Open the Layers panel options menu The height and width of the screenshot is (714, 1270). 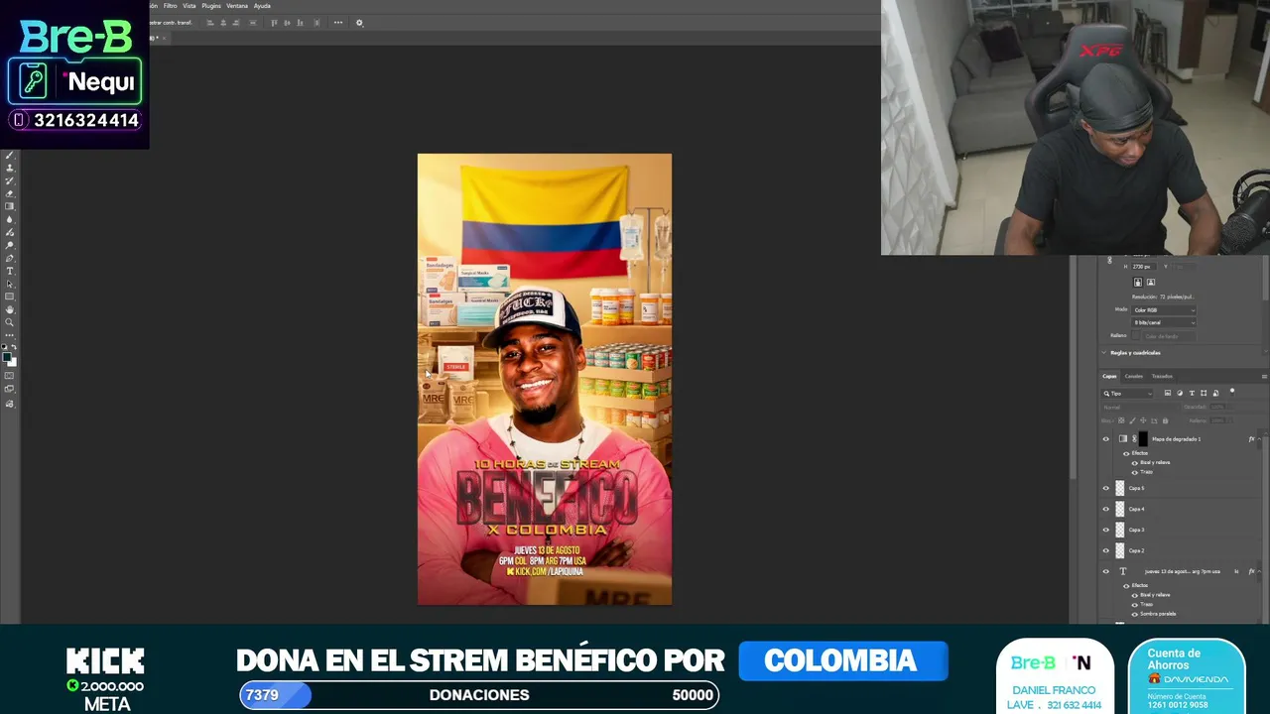coord(1263,376)
